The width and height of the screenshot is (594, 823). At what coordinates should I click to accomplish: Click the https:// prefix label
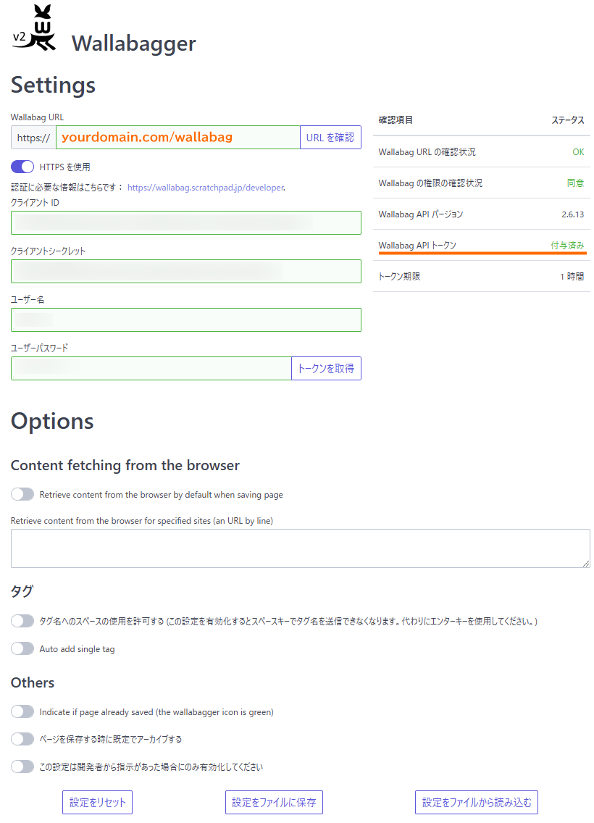[x=33, y=138]
